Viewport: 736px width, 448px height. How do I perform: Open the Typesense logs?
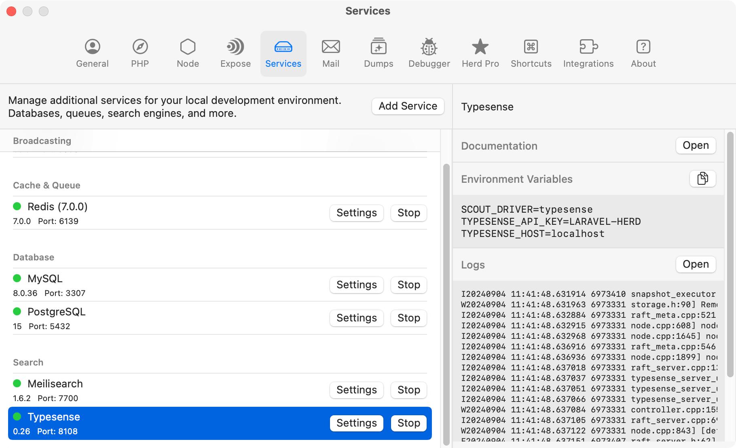point(696,264)
